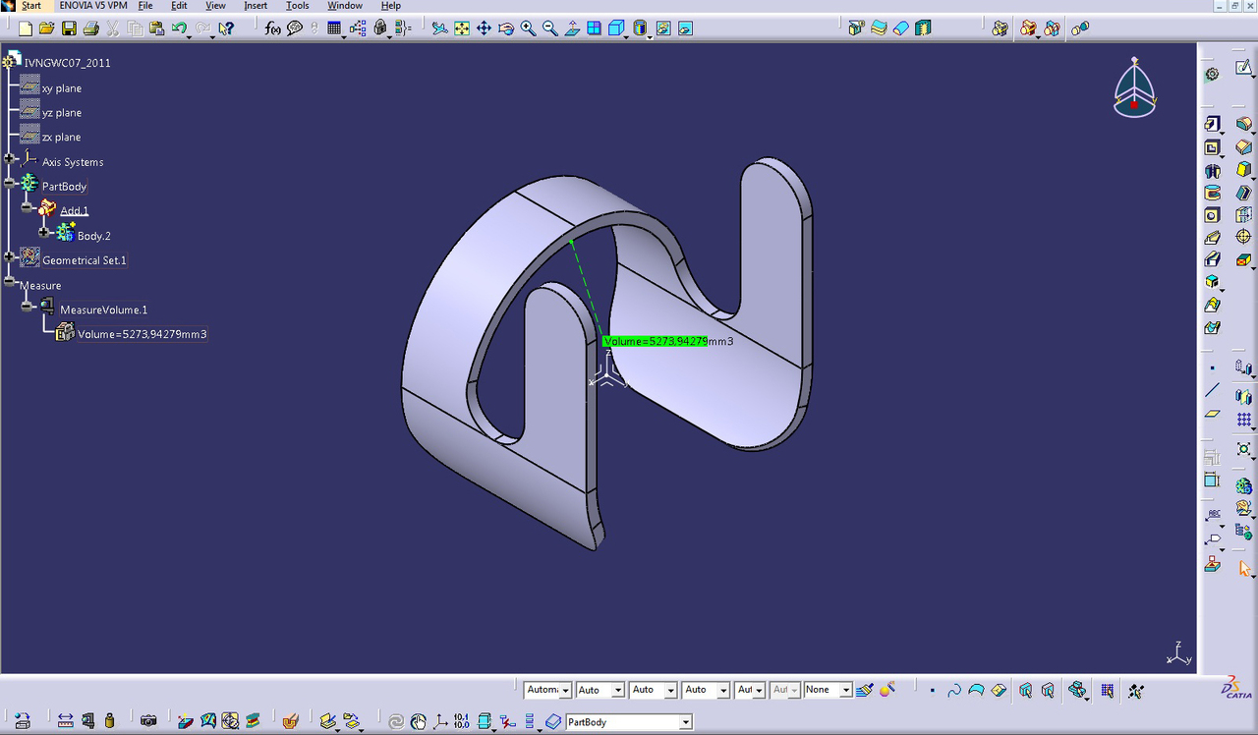
Task: Click the Axis System icon
Action: [440, 721]
